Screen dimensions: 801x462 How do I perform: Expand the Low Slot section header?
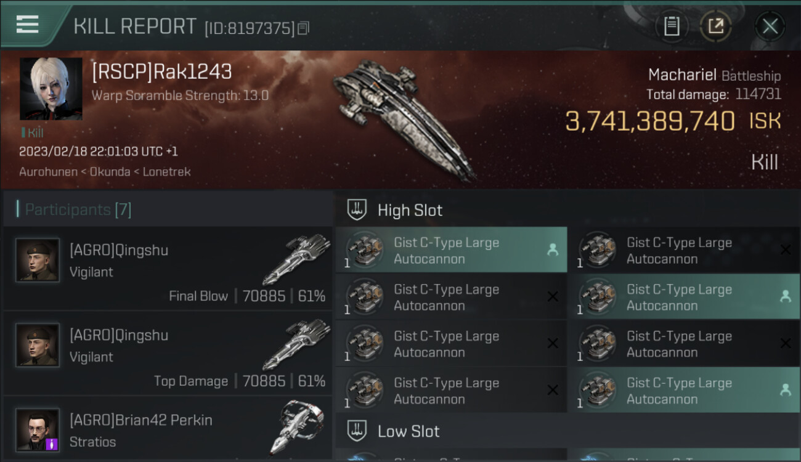pos(409,431)
